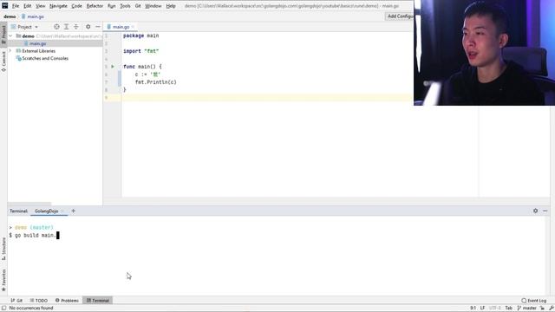Place cursor on 'fmt.Println(c)' code line
Image resolution: width=555 pixels, height=312 pixels.
tap(156, 82)
